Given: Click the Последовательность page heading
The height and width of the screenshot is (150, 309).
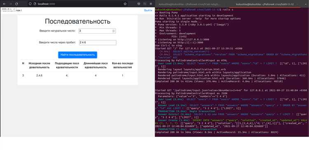Looking at the screenshot, I should tap(77, 21).
